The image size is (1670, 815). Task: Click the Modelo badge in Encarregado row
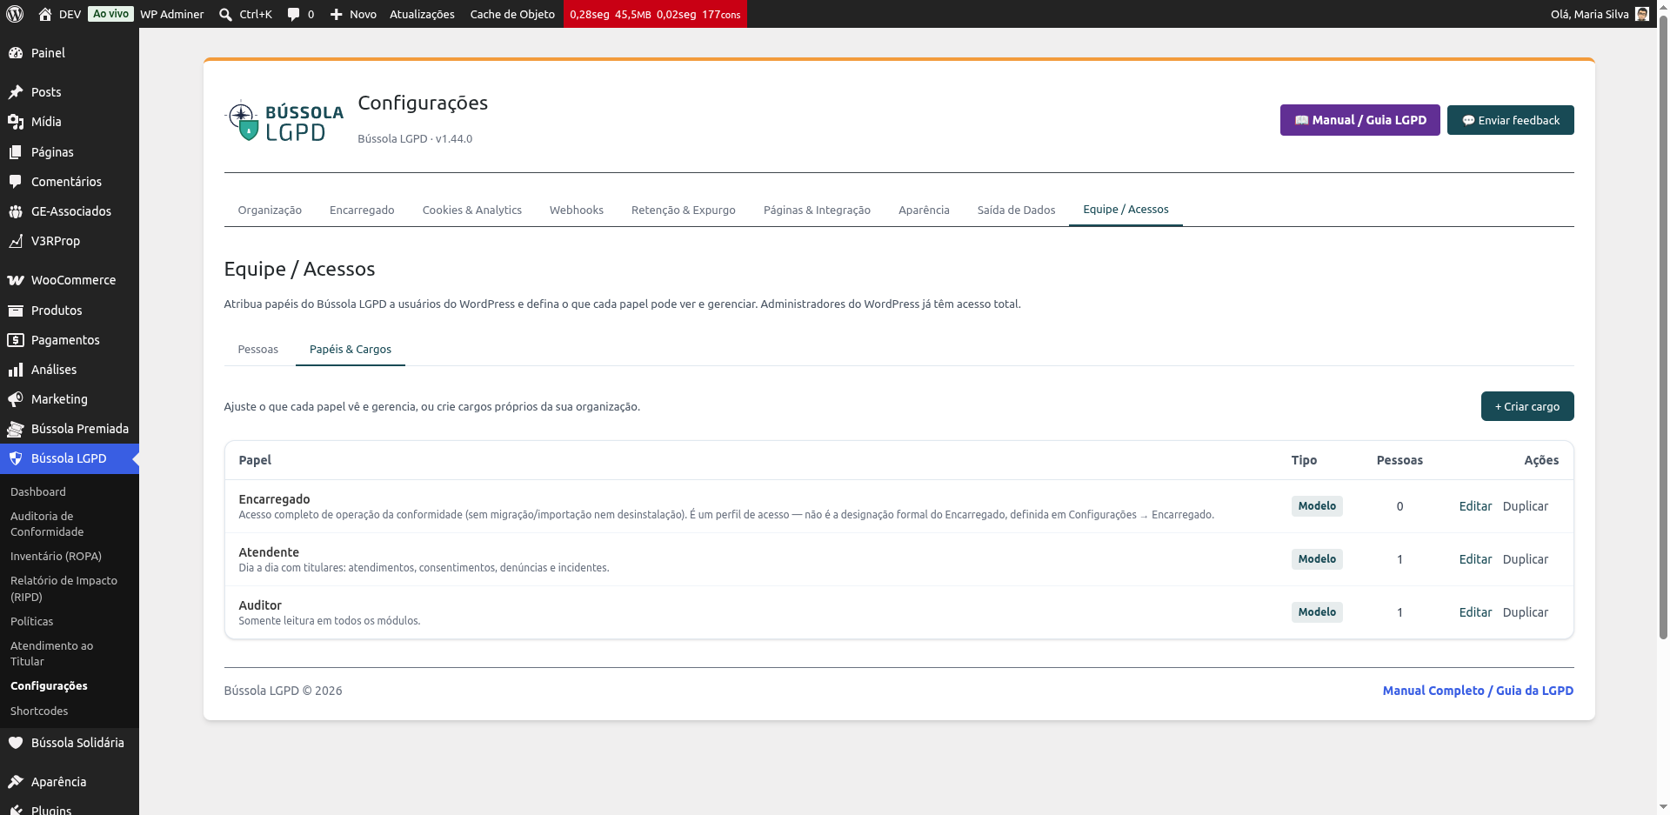point(1317,506)
